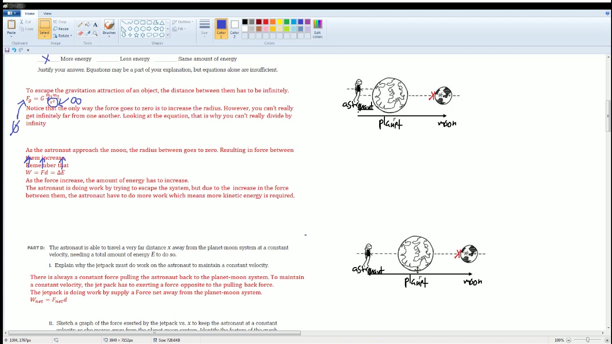
Task: Click the 'Size: 728.6KB' status text
Action: pyautogui.click(x=169, y=340)
